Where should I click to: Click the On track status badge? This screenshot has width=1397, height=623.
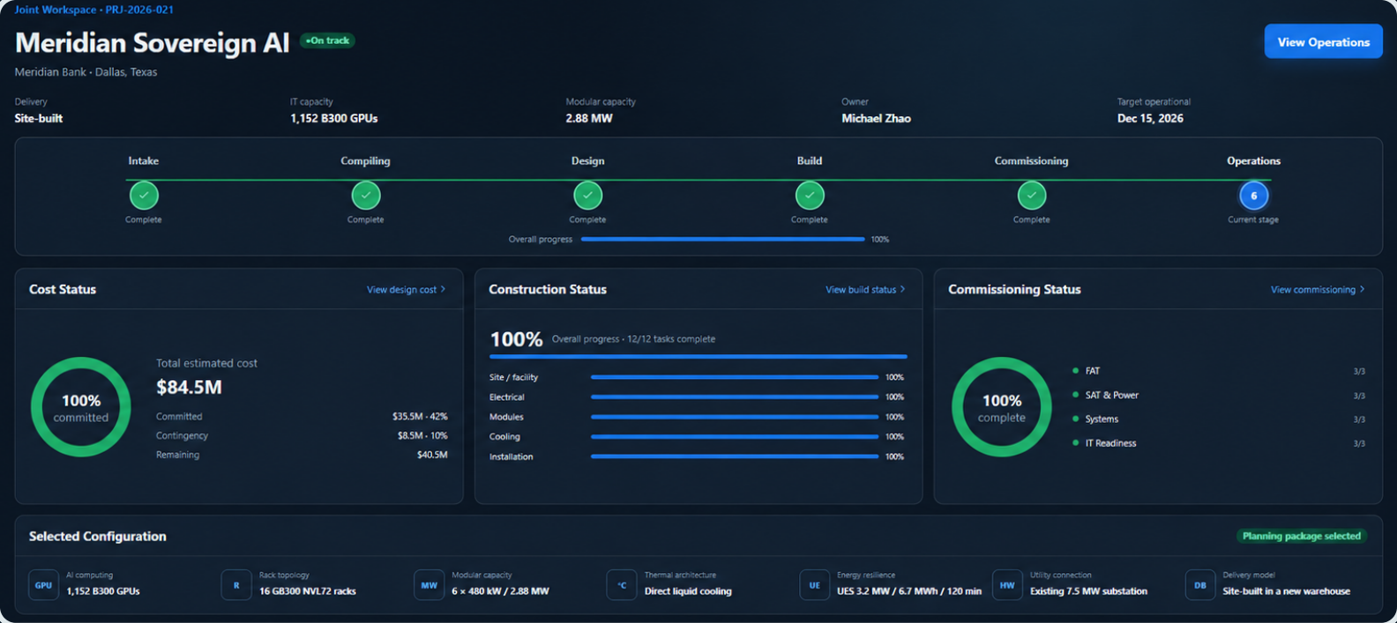[327, 41]
